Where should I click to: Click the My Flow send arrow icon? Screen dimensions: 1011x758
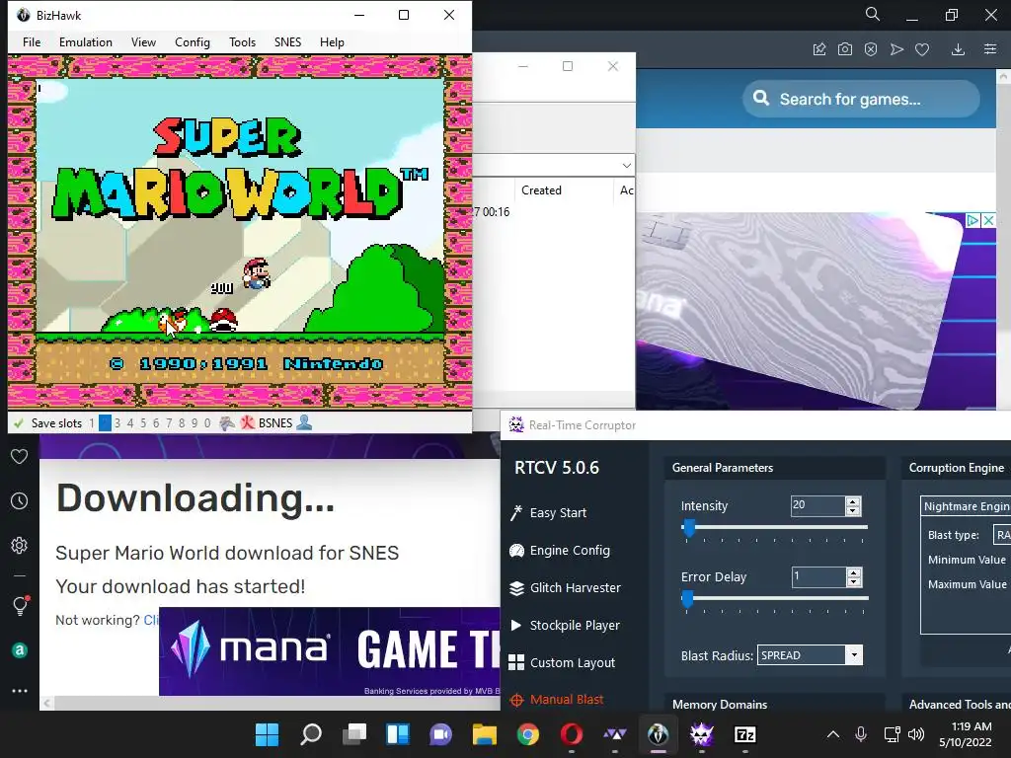coord(896,49)
